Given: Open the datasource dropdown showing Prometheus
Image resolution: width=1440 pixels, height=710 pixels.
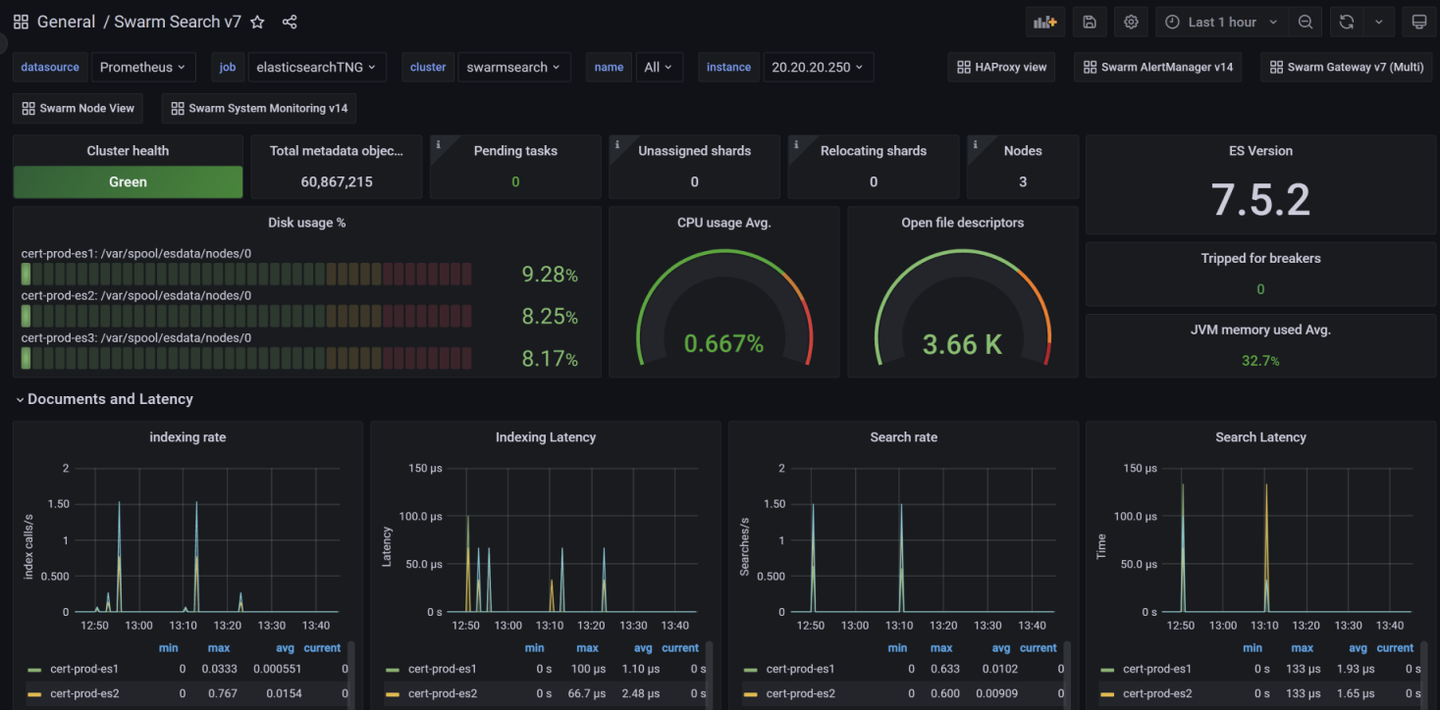Looking at the screenshot, I should [x=144, y=68].
